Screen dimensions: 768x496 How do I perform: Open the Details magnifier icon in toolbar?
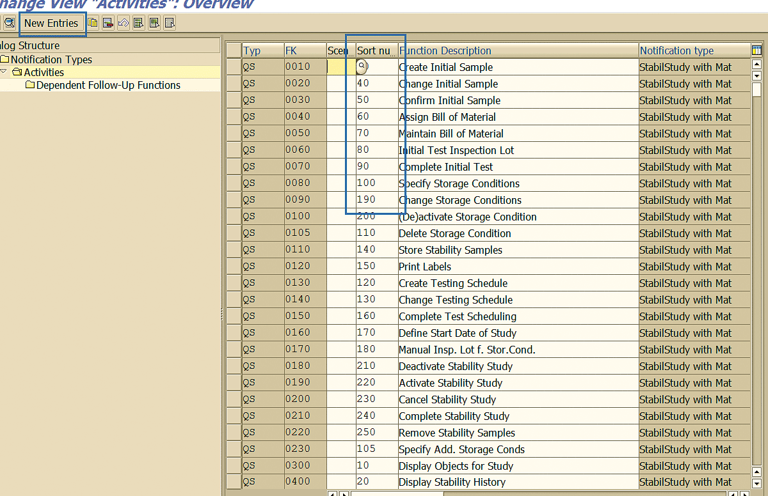click(x=10, y=23)
